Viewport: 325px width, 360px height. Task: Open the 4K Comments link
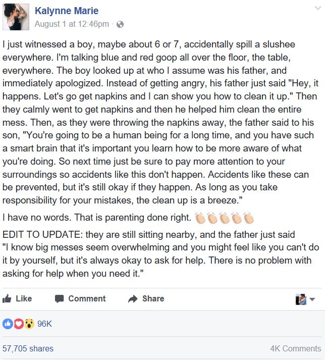(296, 348)
